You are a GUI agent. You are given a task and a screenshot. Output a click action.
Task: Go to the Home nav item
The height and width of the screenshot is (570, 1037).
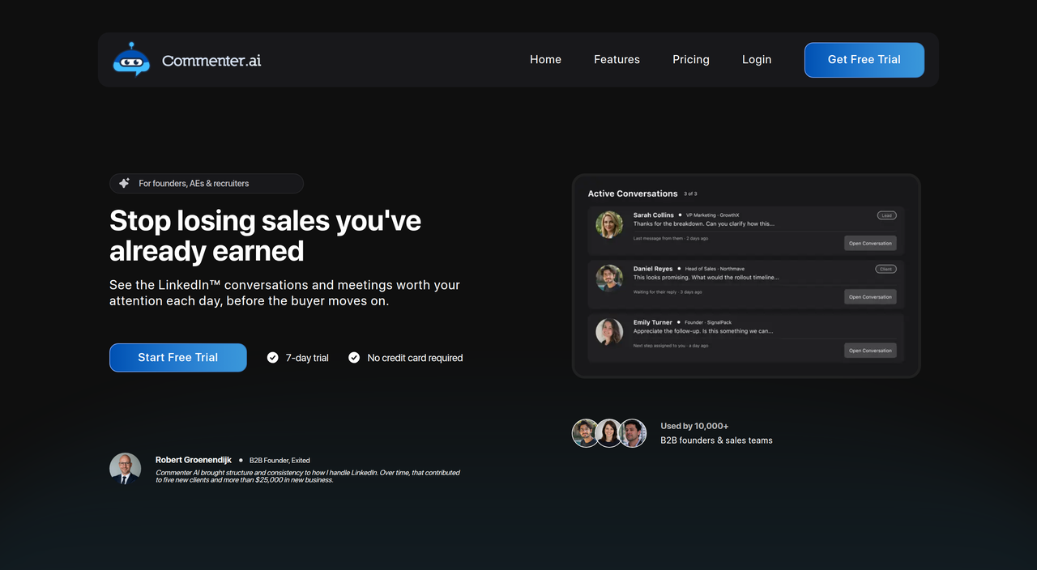pyautogui.click(x=545, y=60)
